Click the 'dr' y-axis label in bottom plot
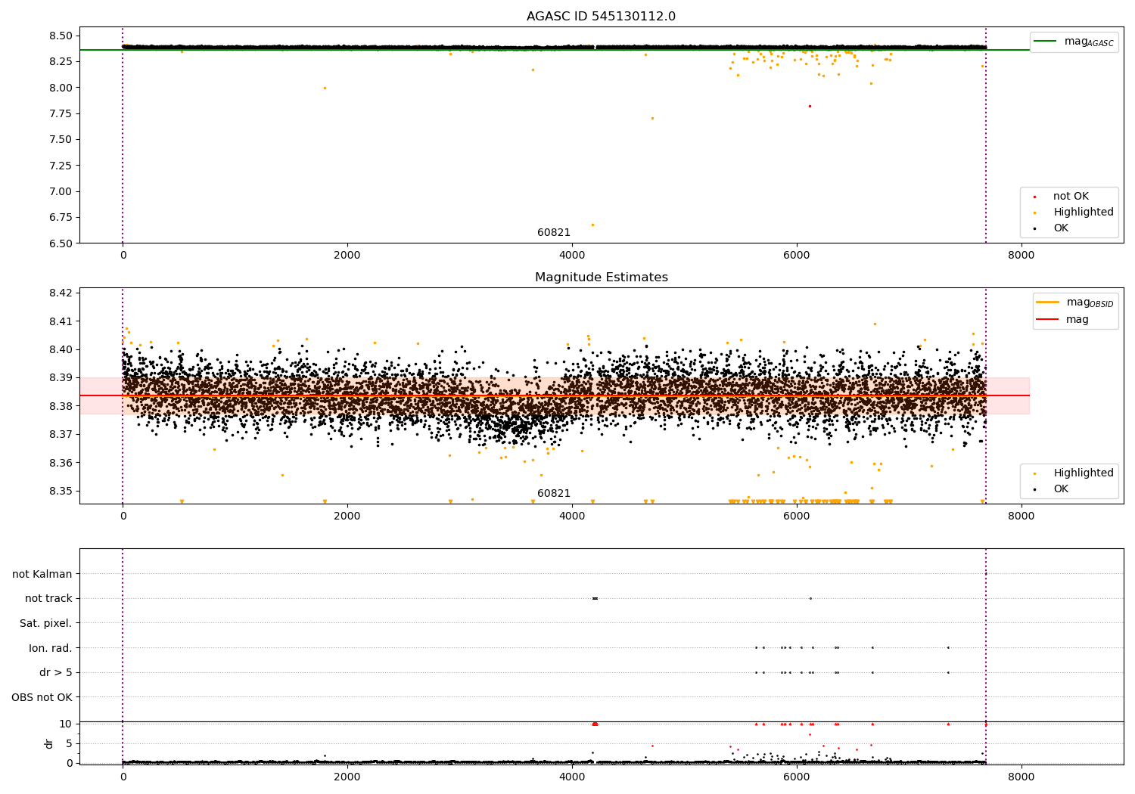This screenshot has width=1135, height=794. coord(49,743)
